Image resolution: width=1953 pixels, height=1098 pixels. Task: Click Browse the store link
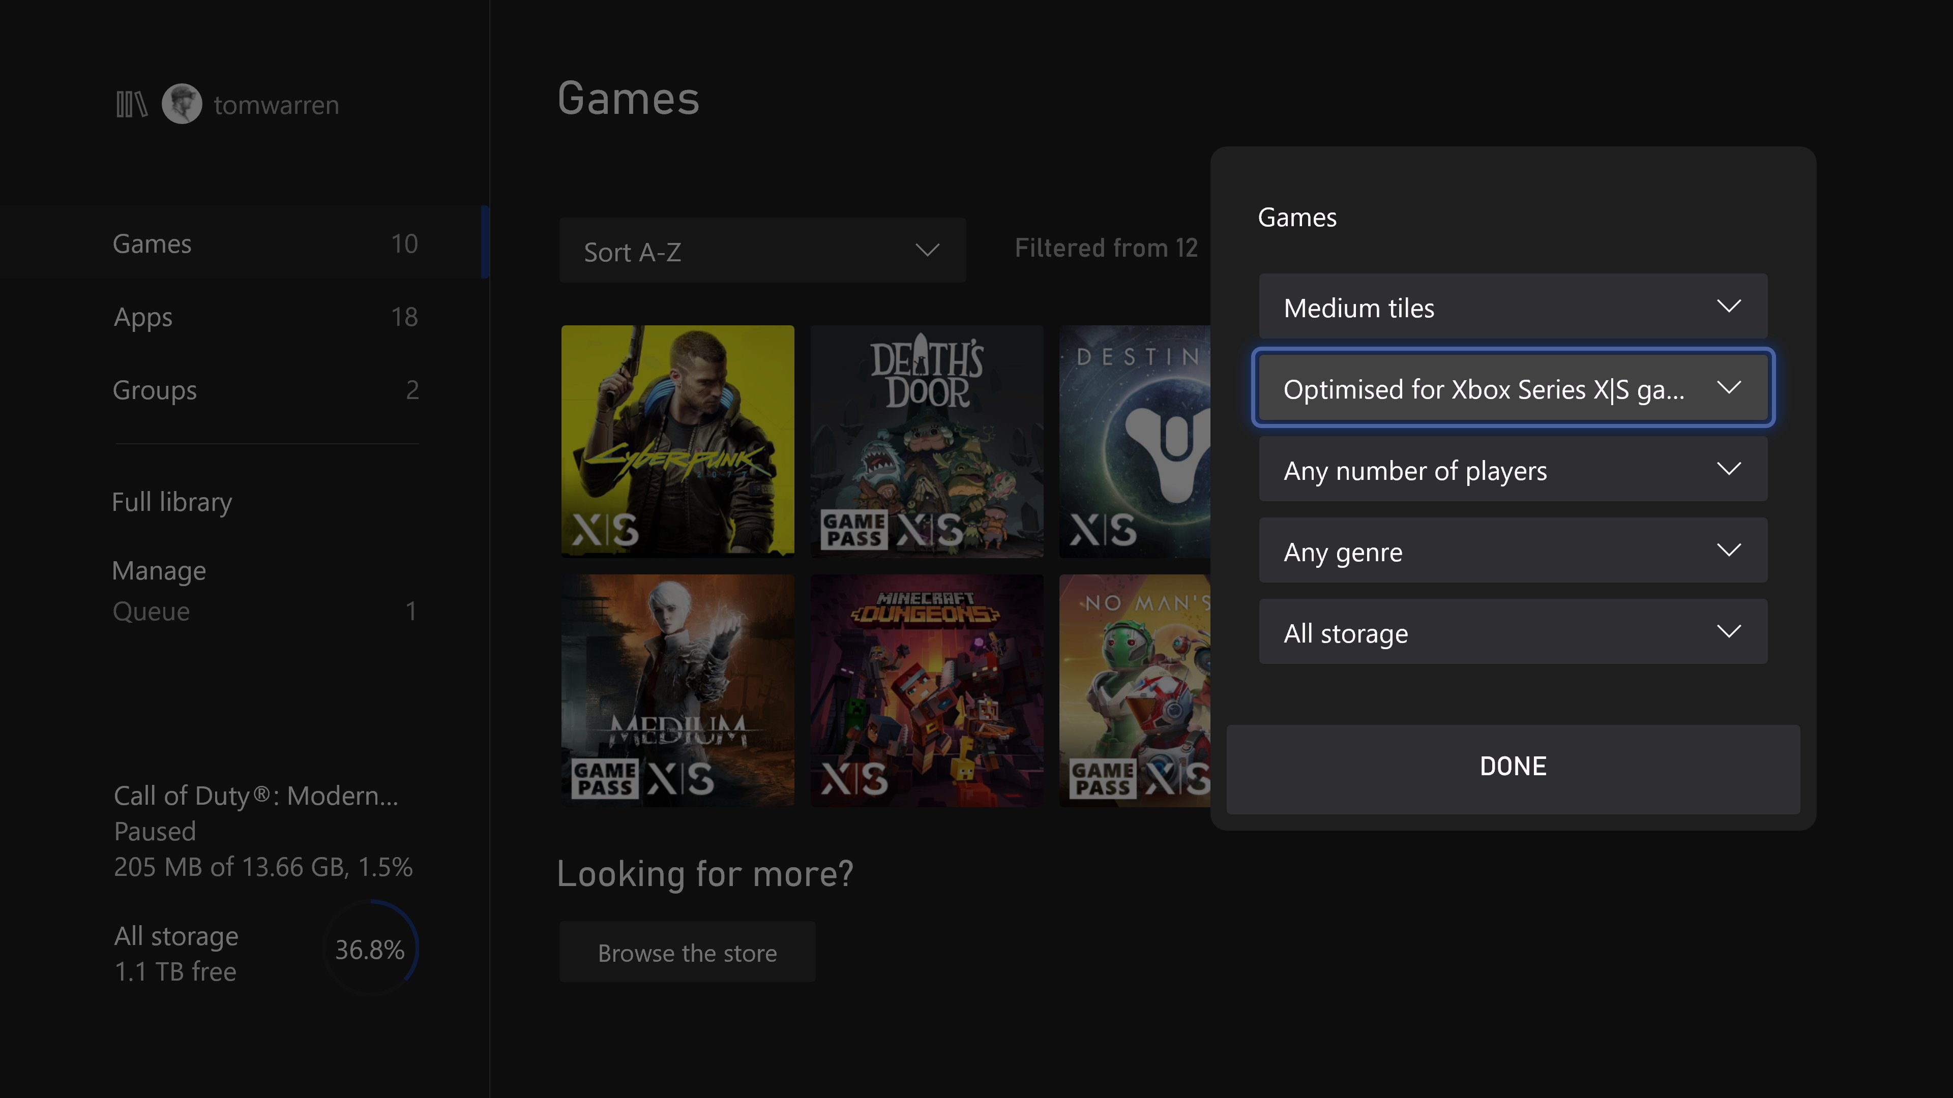pyautogui.click(x=687, y=952)
